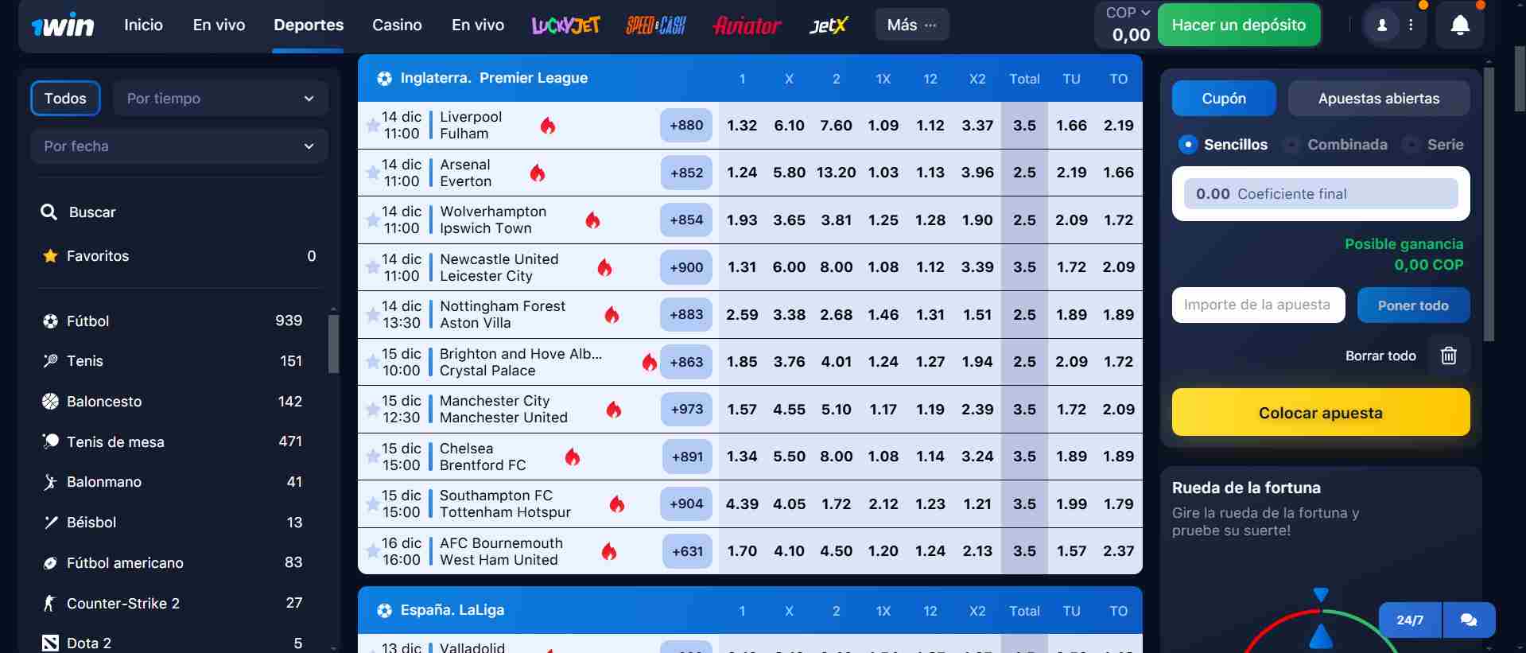Favorite the Chelsea vs Brentford FC star
This screenshot has height=653, width=1526.
point(372,456)
